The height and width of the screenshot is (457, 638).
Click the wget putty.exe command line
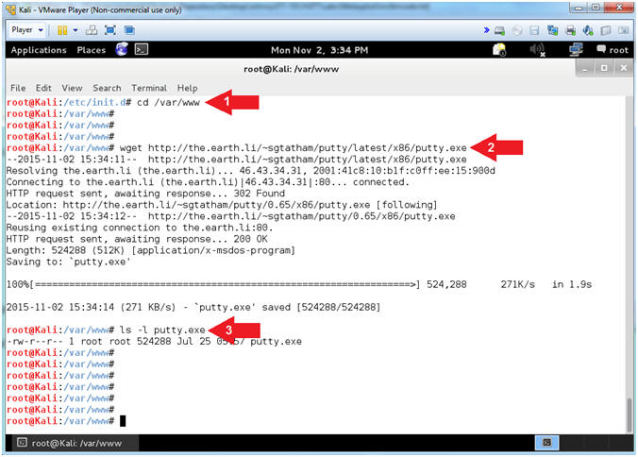[293, 147]
